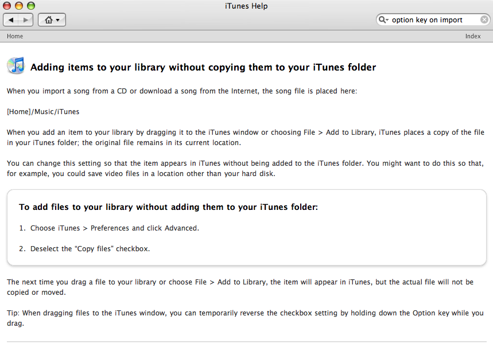Screen dimensions: 493x347
Task: Minimize the iTunes Help window
Action: (x=19, y=6)
